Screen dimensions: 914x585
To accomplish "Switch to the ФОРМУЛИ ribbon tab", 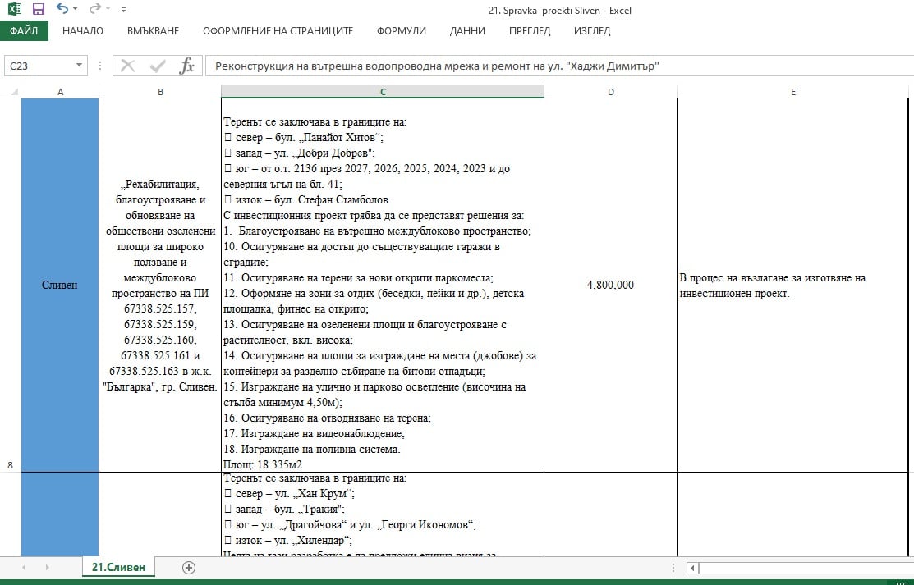I will (401, 31).
